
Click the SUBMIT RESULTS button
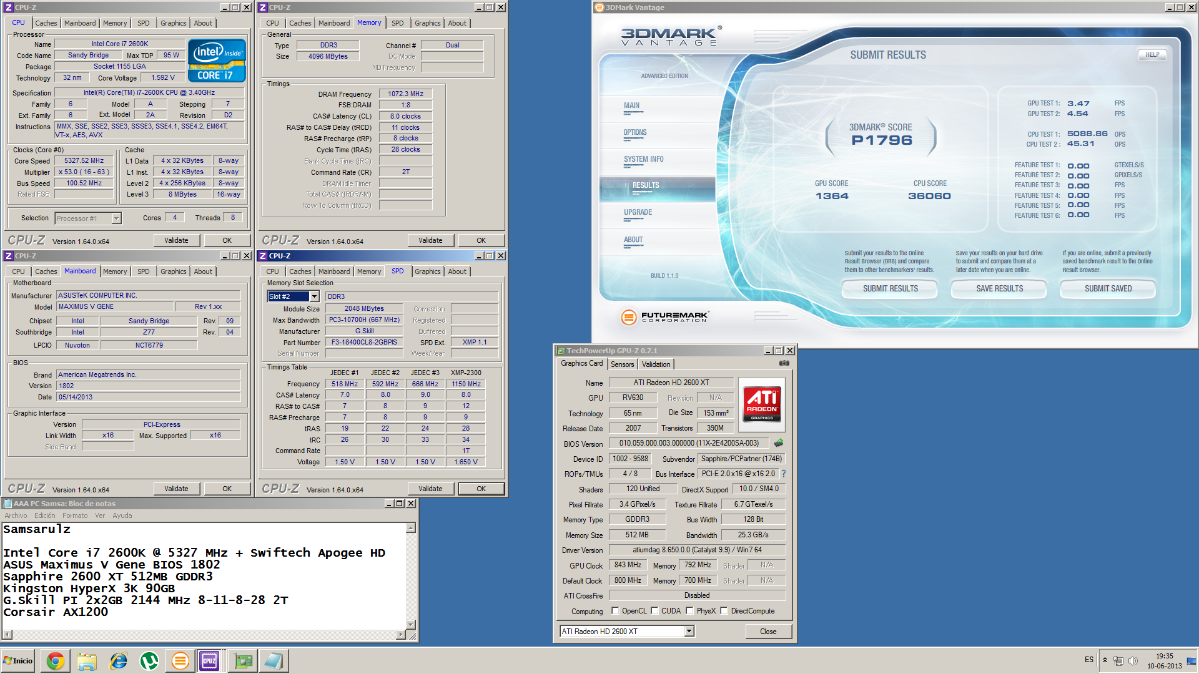[x=890, y=288]
